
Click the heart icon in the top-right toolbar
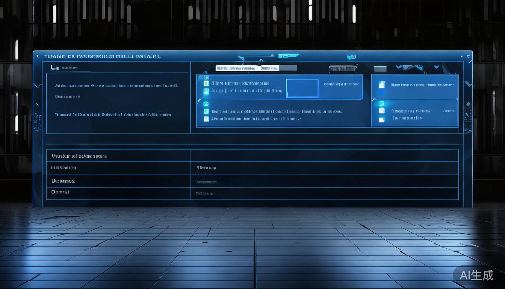coord(436,67)
